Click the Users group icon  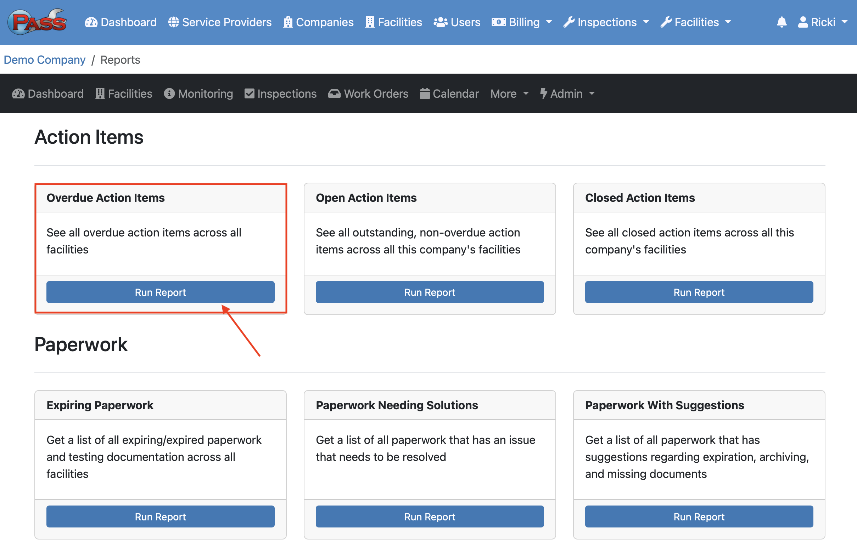pos(440,22)
